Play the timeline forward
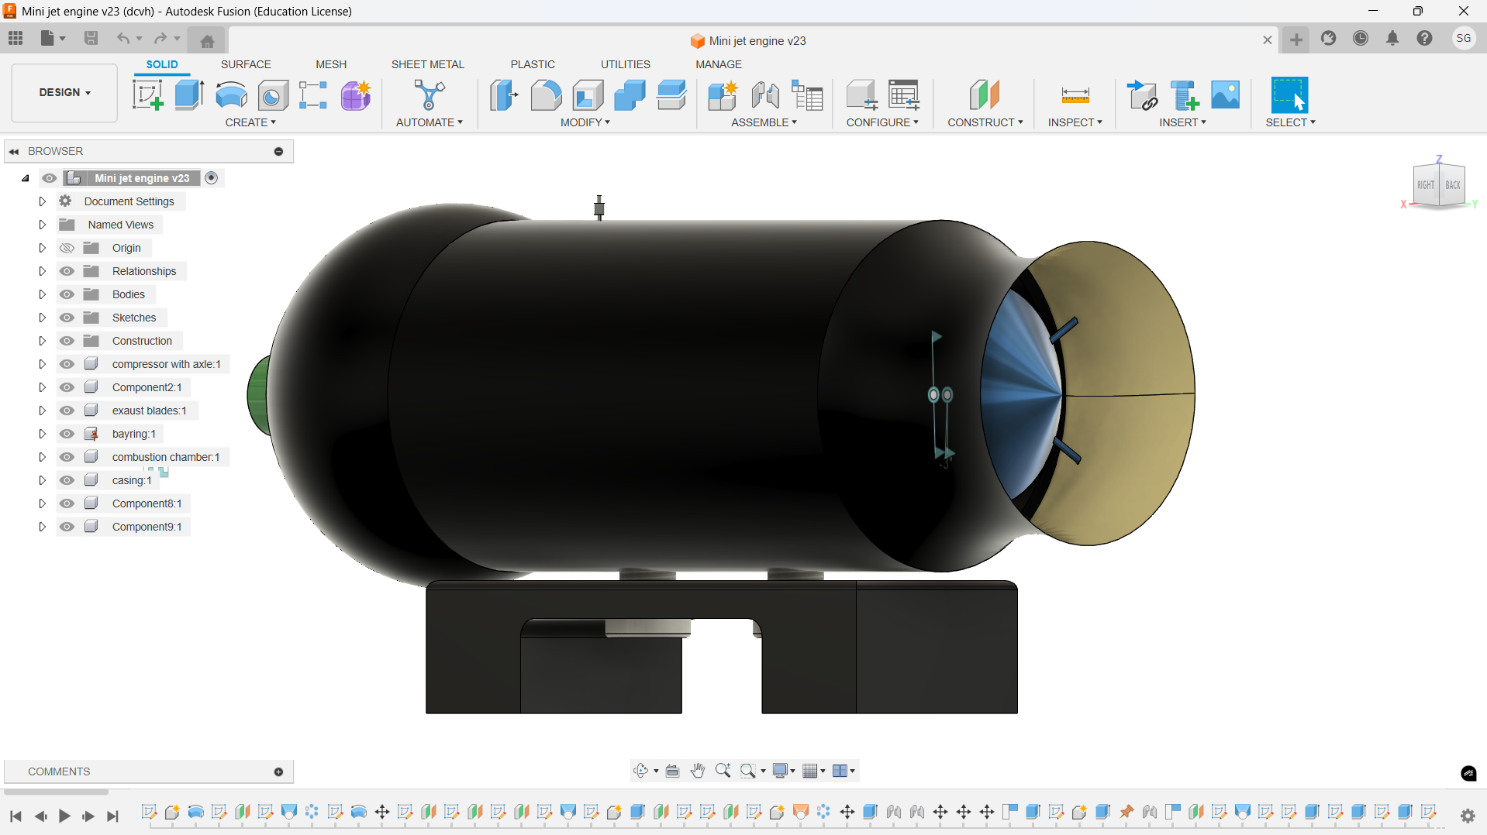The height and width of the screenshot is (835, 1487). tap(64, 816)
